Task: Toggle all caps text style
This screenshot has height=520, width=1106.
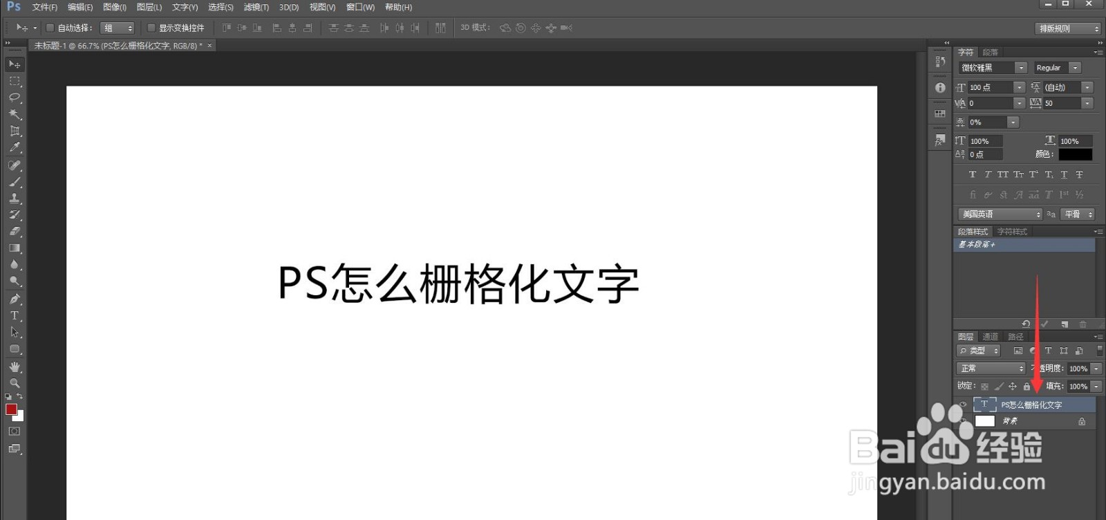Action: [x=1003, y=175]
